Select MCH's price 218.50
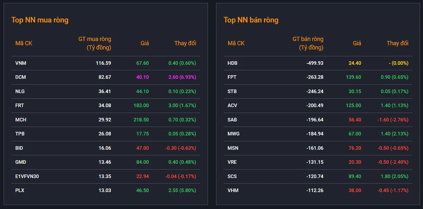 (x=141, y=120)
